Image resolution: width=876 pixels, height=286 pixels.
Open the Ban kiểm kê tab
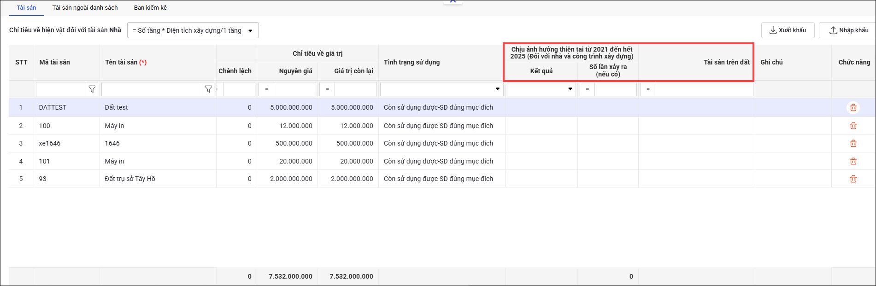tap(150, 8)
